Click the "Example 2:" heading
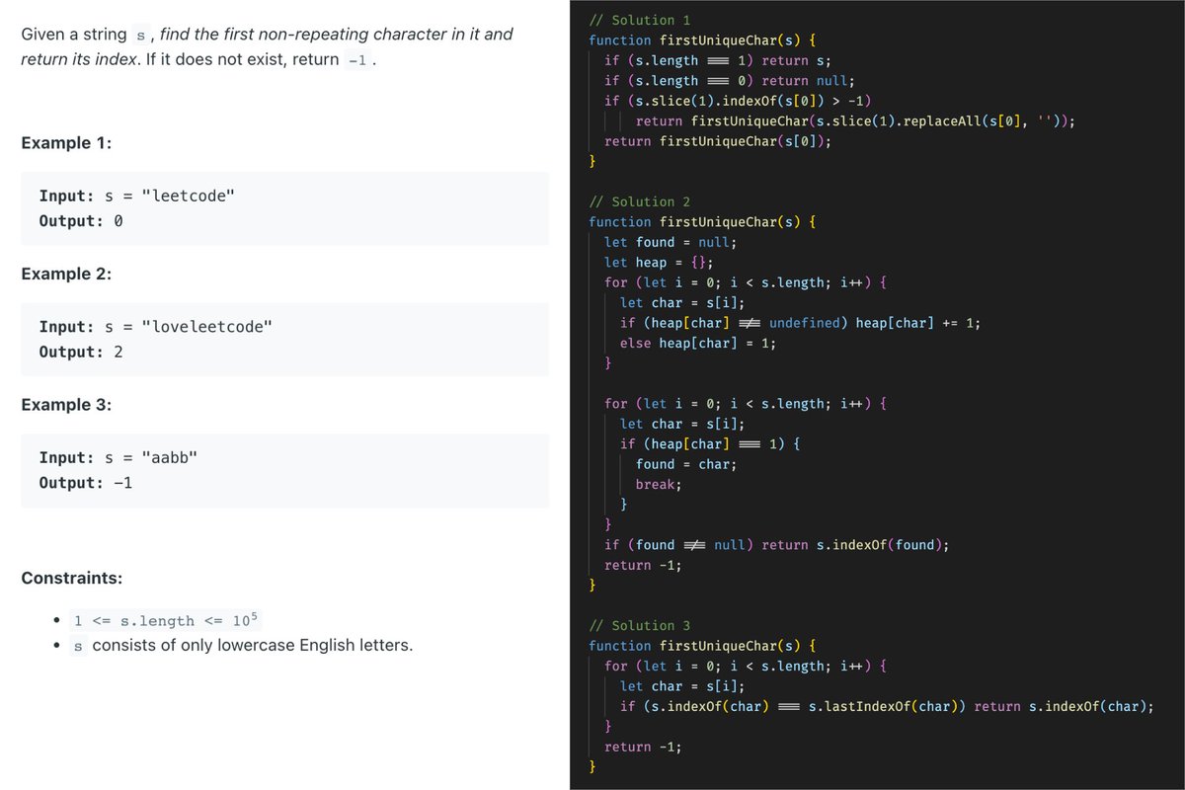 click(66, 275)
